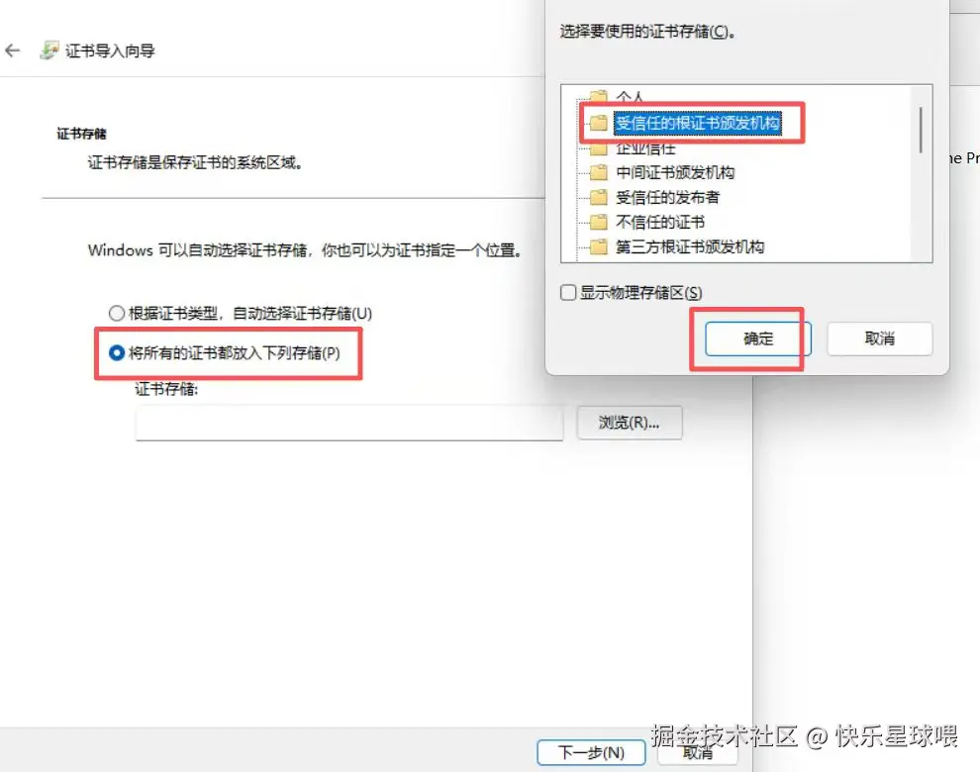
Task: Click the certificate import wizard icon
Action: coord(49,50)
